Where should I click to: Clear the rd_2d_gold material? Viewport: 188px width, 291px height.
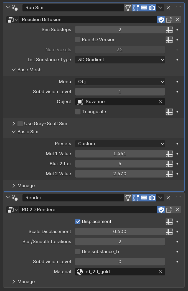tap(161, 272)
